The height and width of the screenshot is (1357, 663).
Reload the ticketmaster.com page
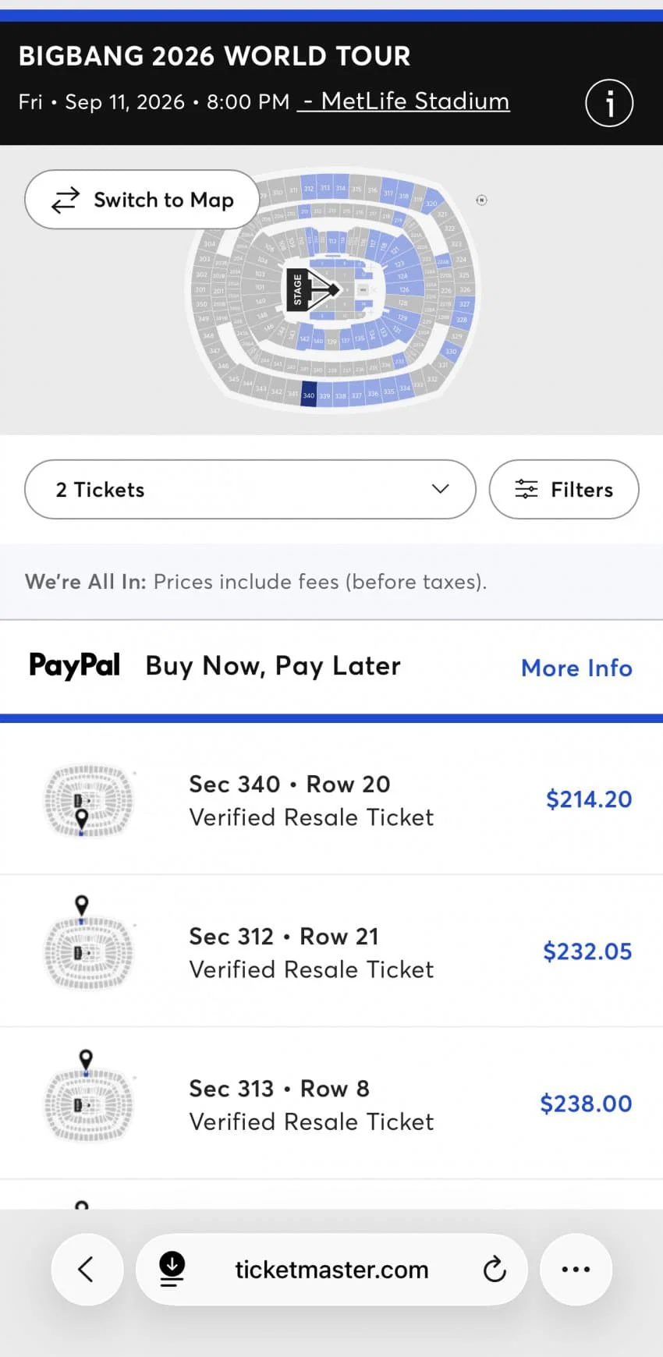point(495,1269)
